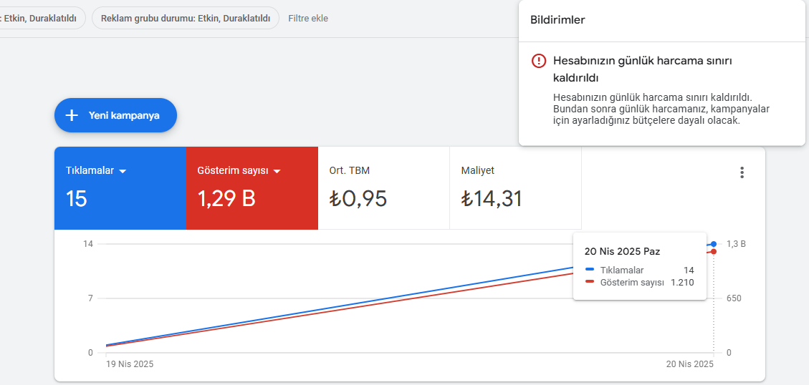Open Gösterim sayısı metric dropdown arrow
This screenshot has height=385, width=809.
[277, 172]
